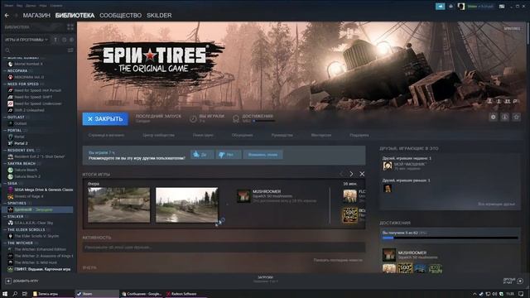Image resolution: width=530 pixels, height=298 pixels.
Task: Open the game settings gear icon
Action: click(x=494, y=117)
